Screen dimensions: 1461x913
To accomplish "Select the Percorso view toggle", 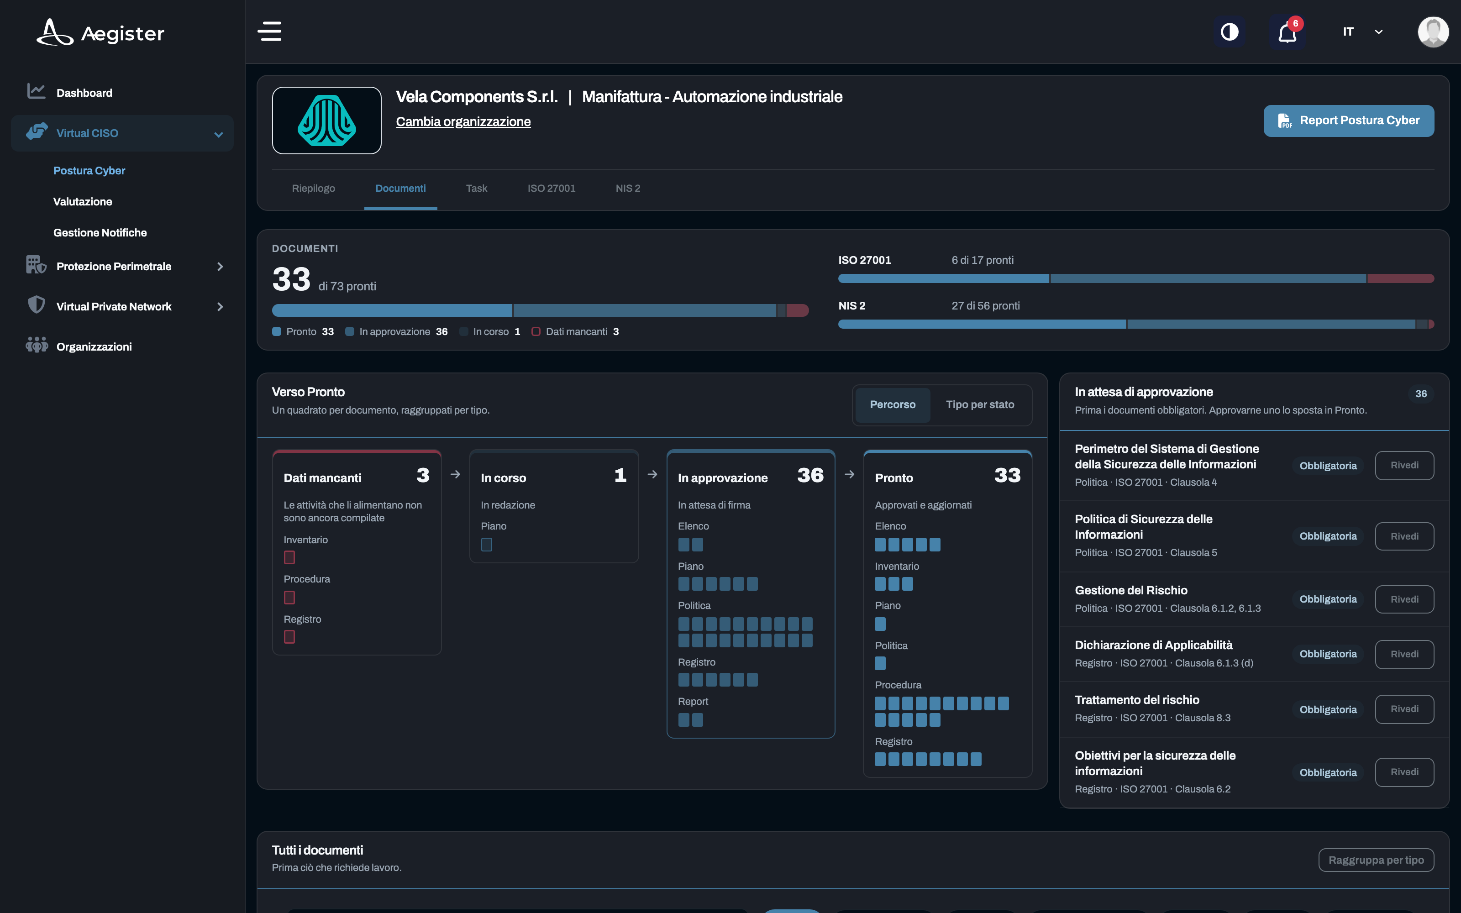I will point(892,405).
